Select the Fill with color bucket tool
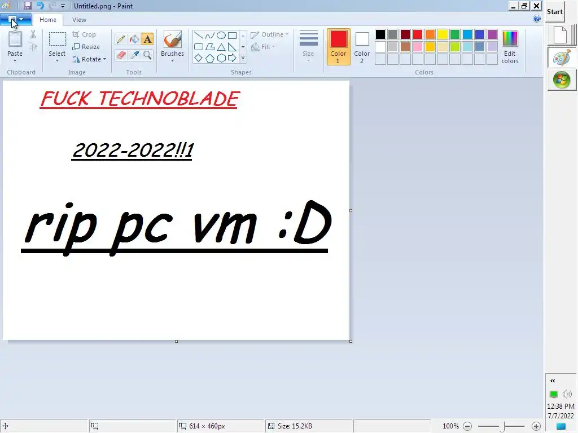Viewport: 578px width, 433px height. pyautogui.click(x=134, y=39)
